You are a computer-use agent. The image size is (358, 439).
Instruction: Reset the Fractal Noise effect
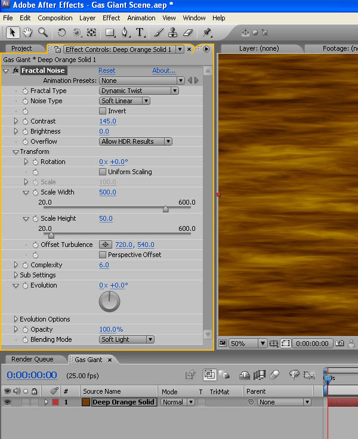(x=107, y=70)
